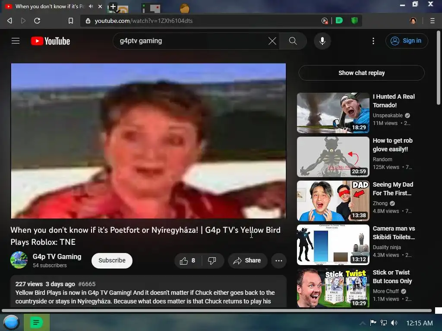Click the #6665 hashtag link

87,284
